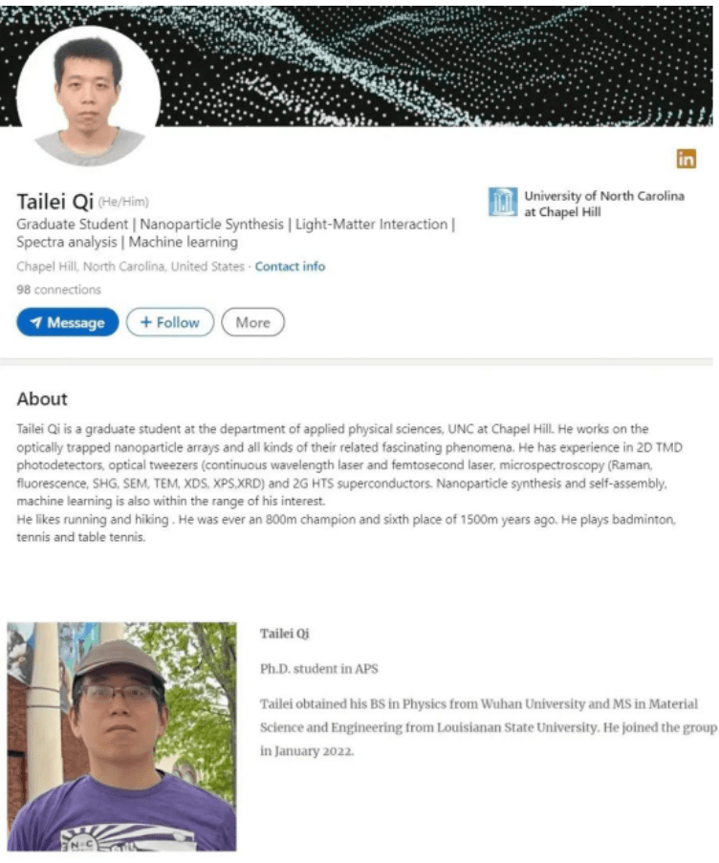The image size is (719, 863).
Task: Open the More options menu
Action: point(252,322)
